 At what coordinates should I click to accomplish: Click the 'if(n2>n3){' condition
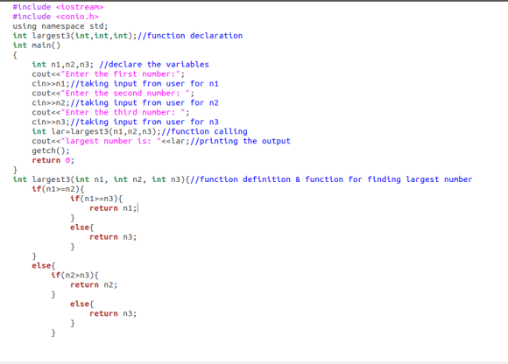[74, 275]
